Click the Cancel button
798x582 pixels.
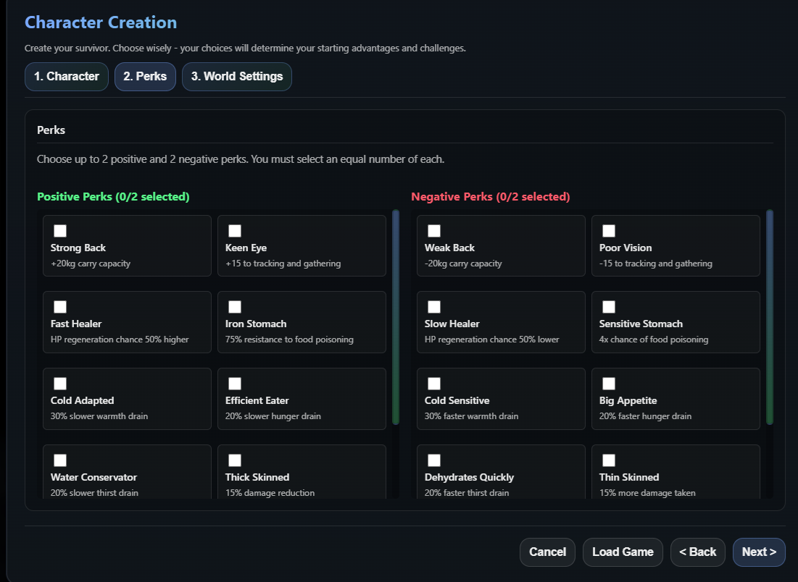click(548, 552)
